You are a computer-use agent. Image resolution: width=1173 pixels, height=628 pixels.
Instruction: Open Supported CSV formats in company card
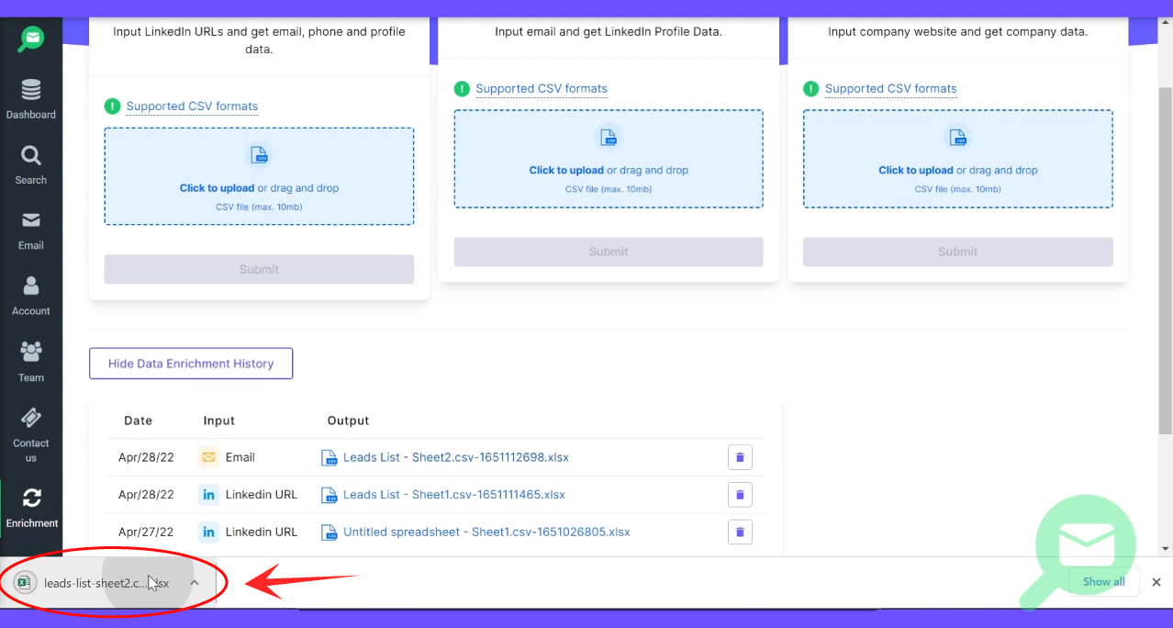pyautogui.click(x=891, y=89)
